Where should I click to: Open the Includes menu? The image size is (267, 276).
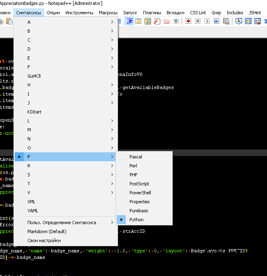(x=235, y=13)
